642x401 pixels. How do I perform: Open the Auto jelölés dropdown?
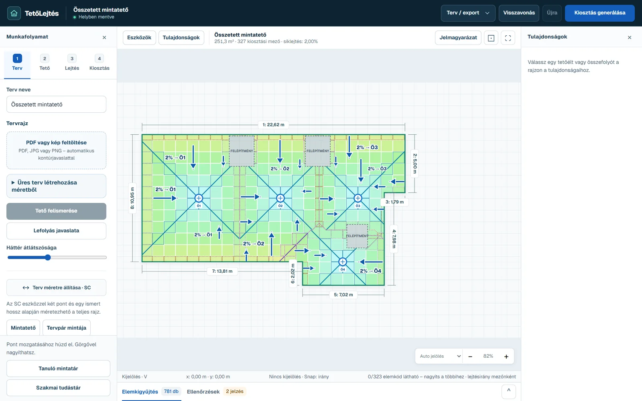click(x=440, y=356)
